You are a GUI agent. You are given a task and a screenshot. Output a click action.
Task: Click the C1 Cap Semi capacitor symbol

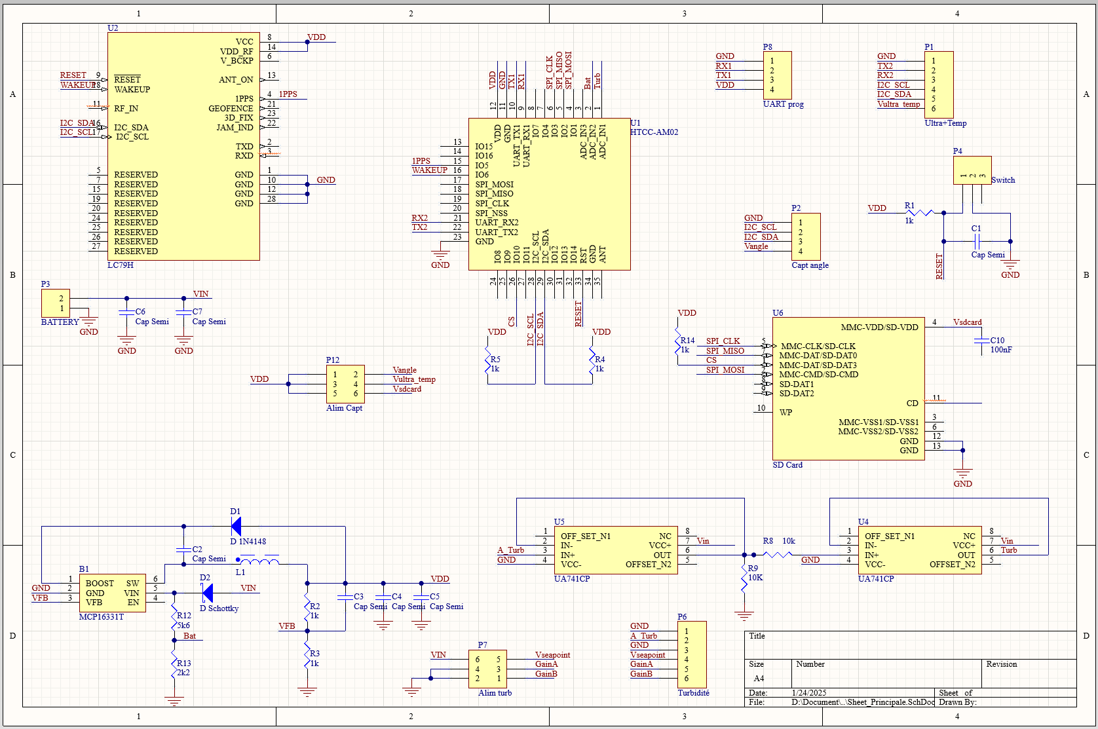pos(977,242)
